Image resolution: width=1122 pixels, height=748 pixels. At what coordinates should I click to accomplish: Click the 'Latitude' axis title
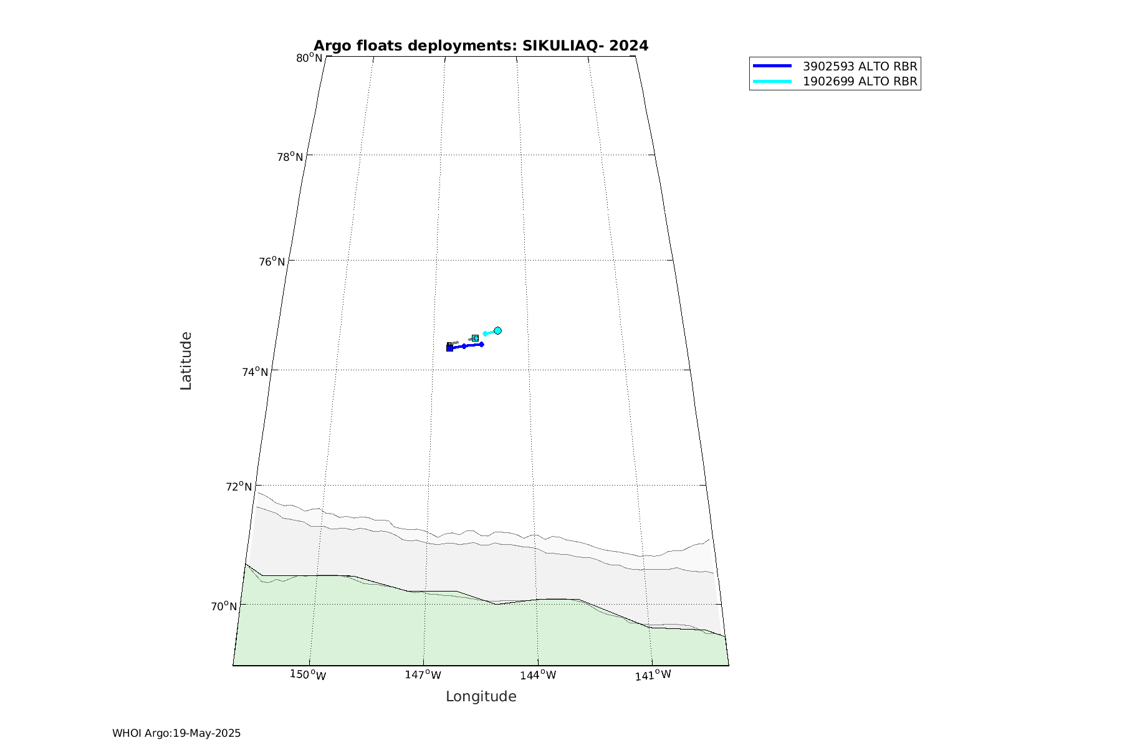[186, 361]
